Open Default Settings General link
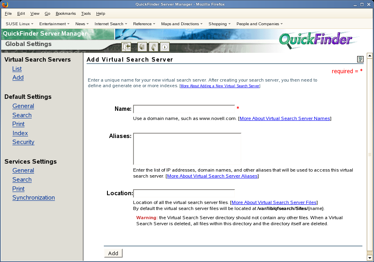Viewport: 374px width, 262px height. coord(23,106)
